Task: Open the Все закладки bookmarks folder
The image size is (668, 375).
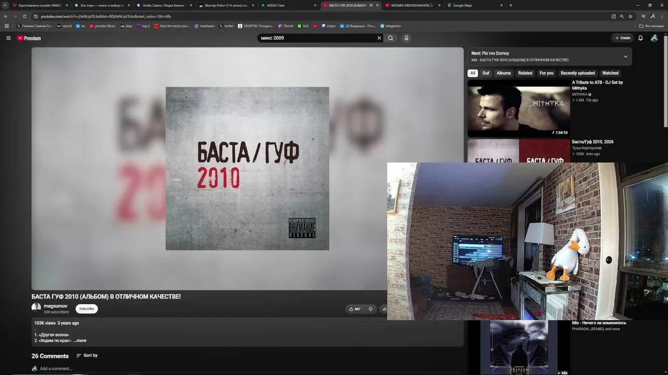Action: point(652,26)
